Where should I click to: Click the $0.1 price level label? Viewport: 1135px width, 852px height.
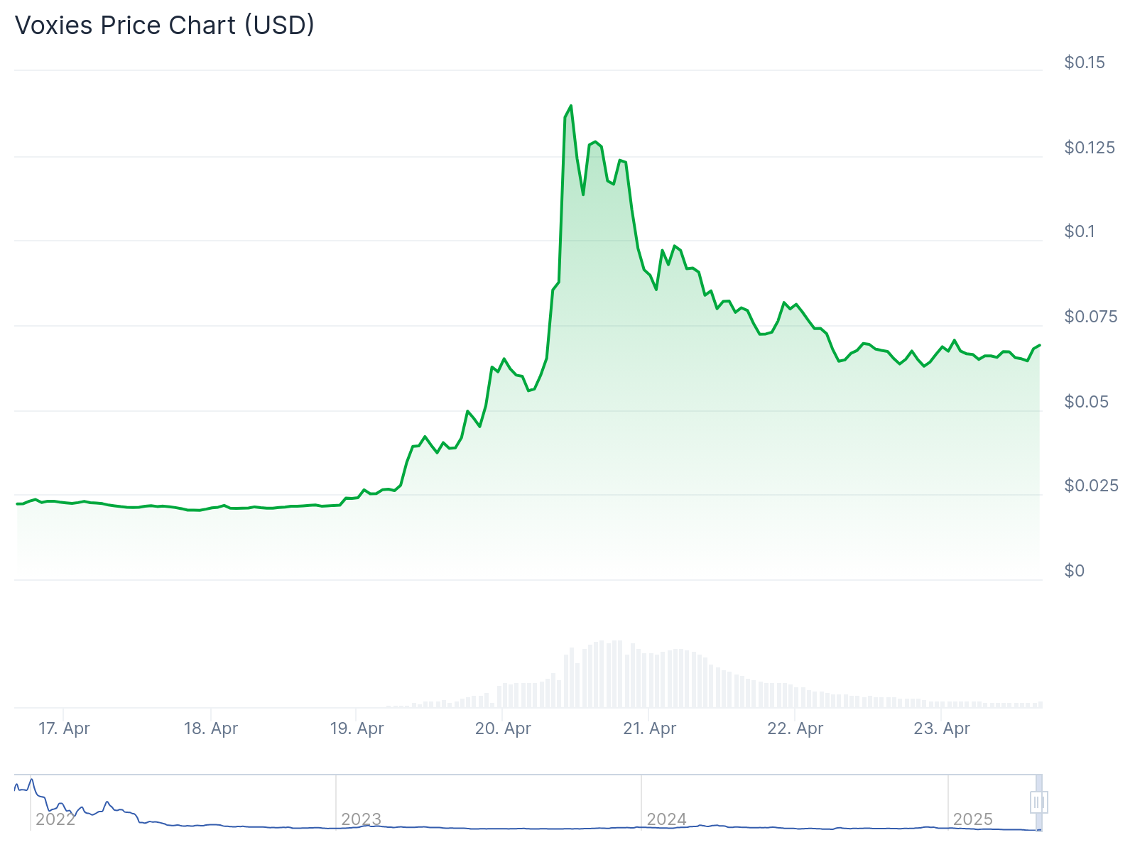coord(1079,231)
